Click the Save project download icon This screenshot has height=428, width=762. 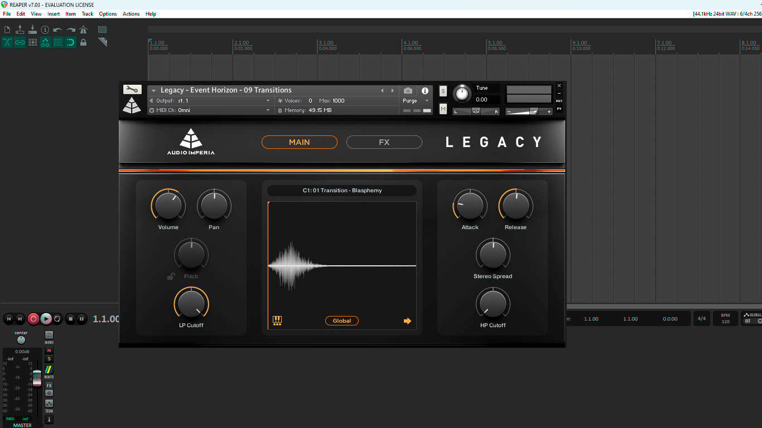[x=32, y=30]
